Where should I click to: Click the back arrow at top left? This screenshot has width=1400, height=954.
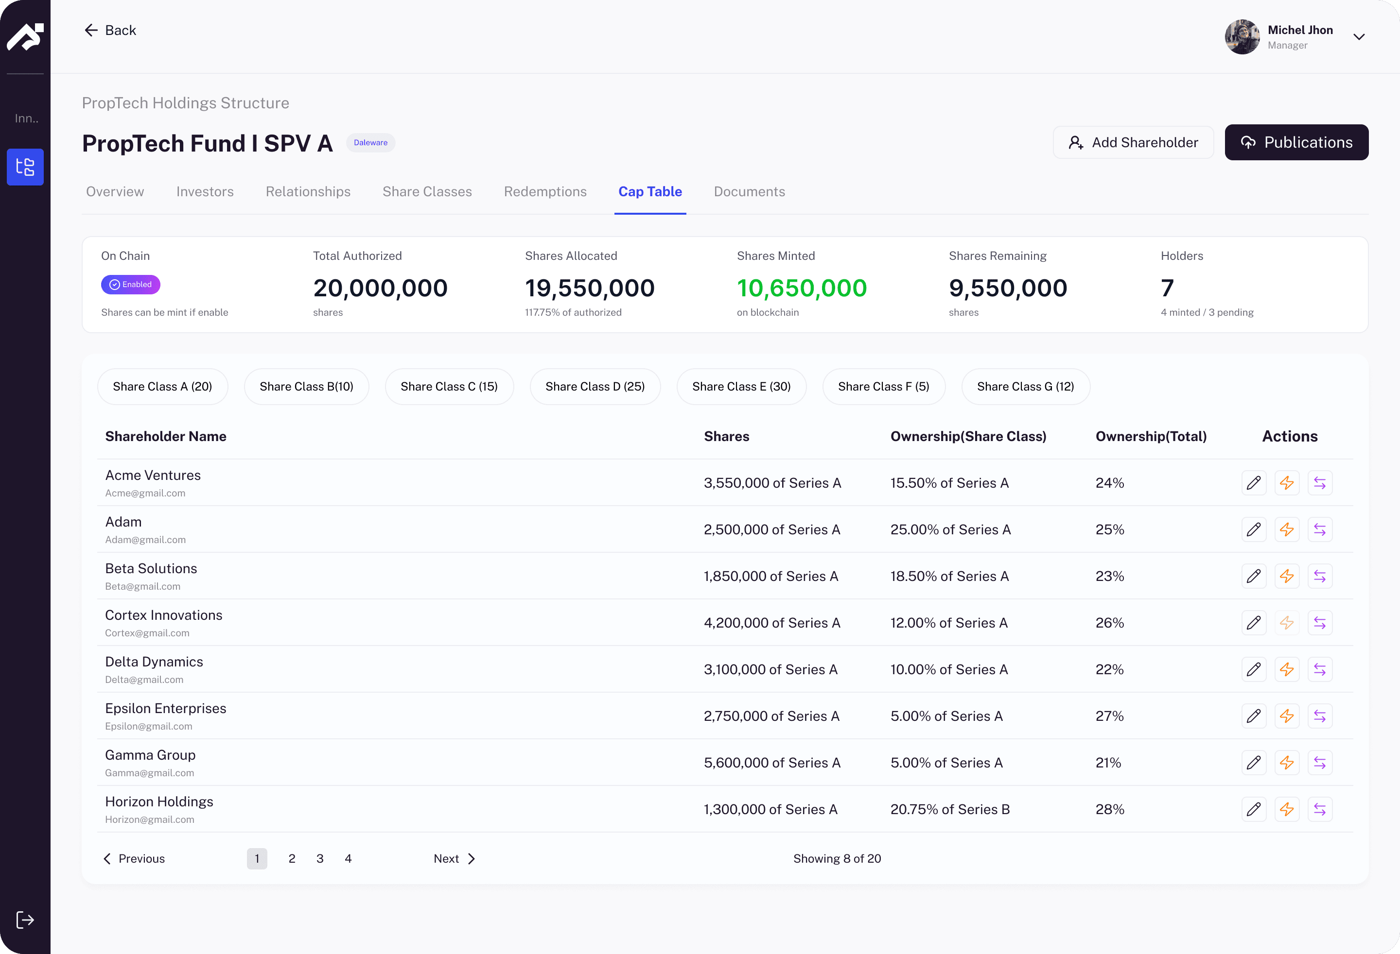91,30
